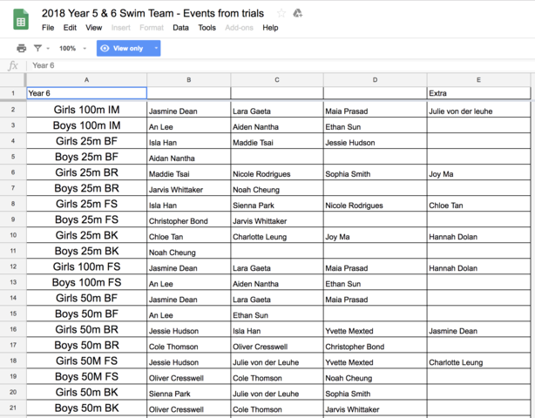Open the Tools menu
The image size is (535, 418).
point(207,28)
